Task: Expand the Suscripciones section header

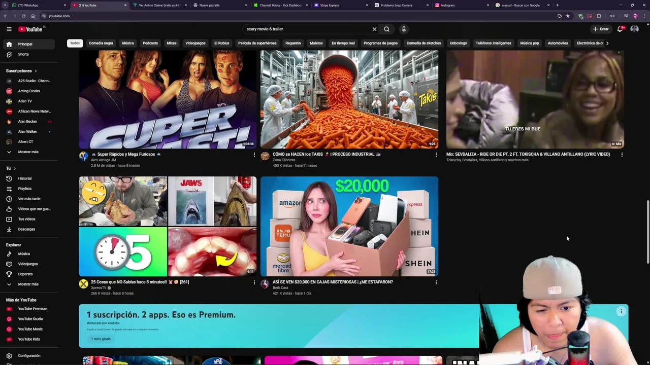Action: point(21,70)
